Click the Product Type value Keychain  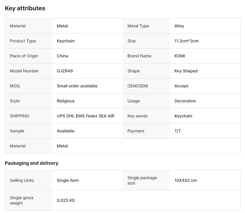pos(66,41)
